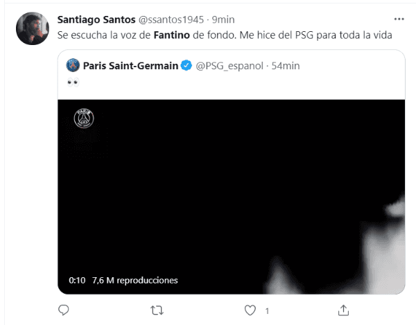This screenshot has height=325, width=416.
Task: Click the PSG logo inside the video
Action: tap(84, 118)
